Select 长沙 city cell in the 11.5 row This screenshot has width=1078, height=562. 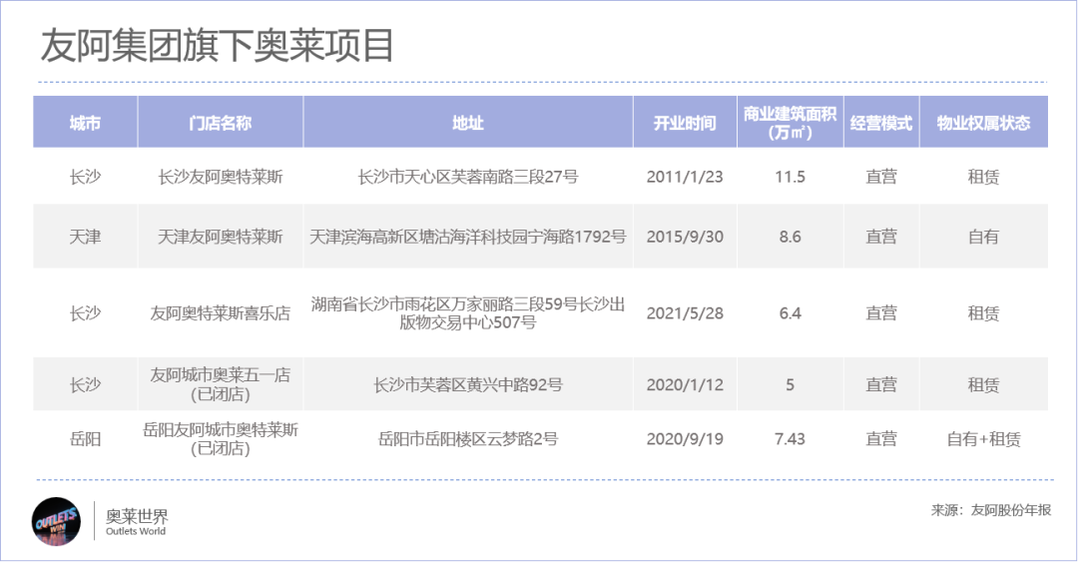[x=85, y=177]
